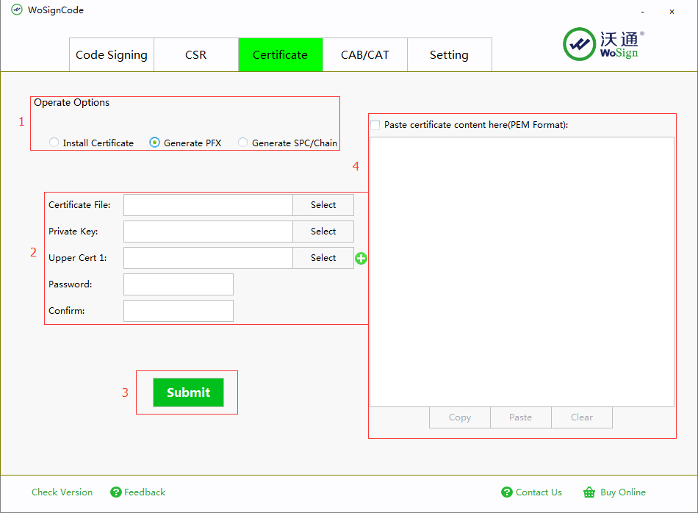Open the Setting tab
This screenshot has height=513, width=698.
click(449, 55)
